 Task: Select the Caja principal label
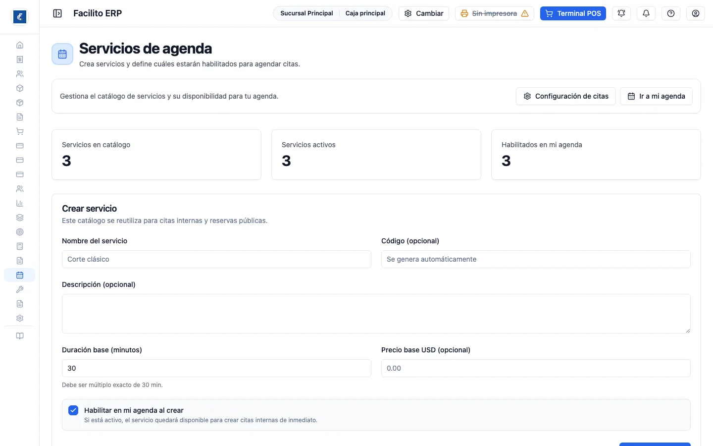click(x=365, y=13)
